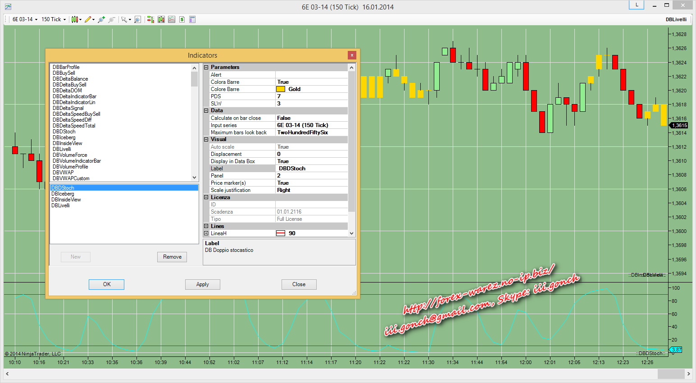Select DBIceberg in the applied indicators list

[63, 194]
